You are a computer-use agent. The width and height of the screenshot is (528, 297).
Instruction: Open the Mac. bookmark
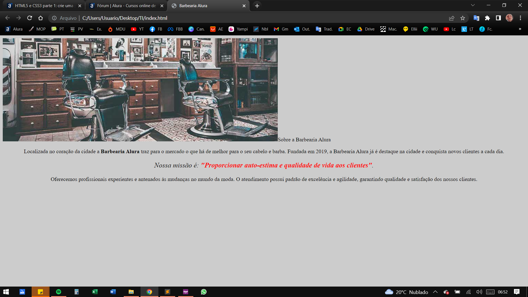coord(389,29)
